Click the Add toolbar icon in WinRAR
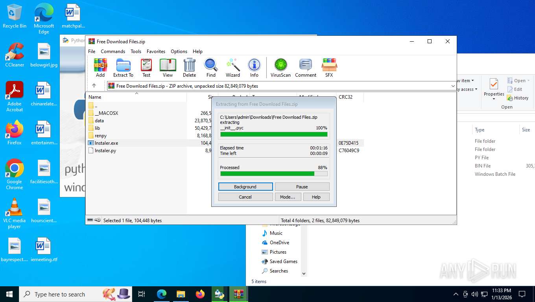 tap(100, 68)
